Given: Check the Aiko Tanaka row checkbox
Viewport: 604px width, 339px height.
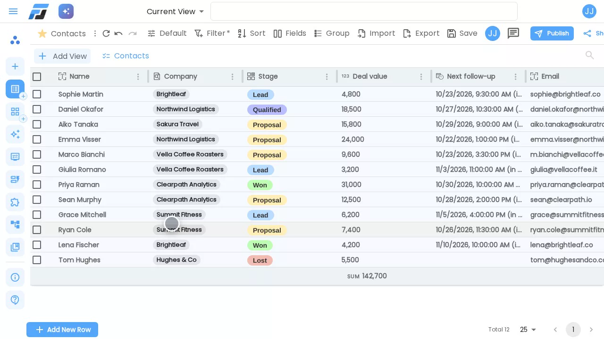Looking at the screenshot, I should pos(37,124).
